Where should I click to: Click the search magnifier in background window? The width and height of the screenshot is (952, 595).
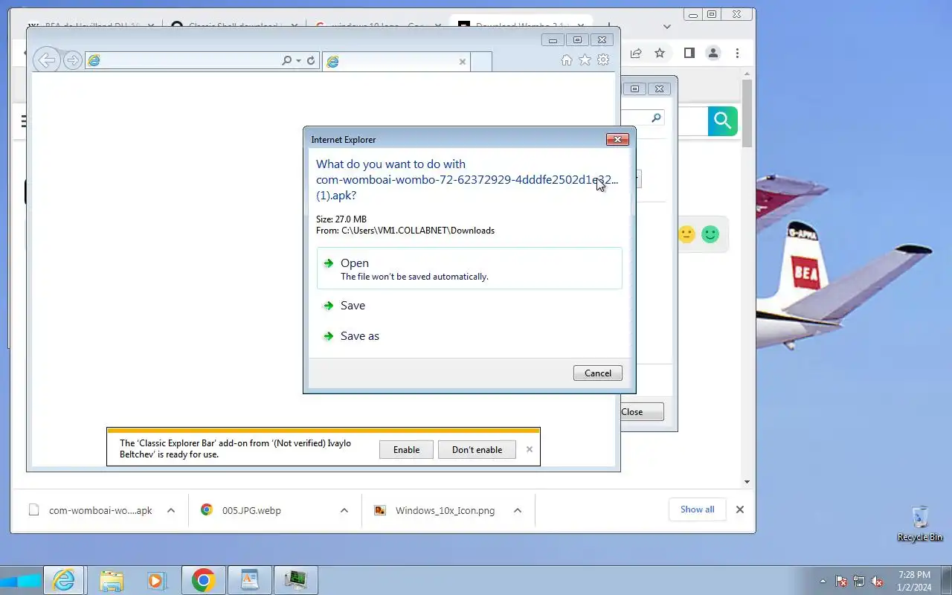655,118
